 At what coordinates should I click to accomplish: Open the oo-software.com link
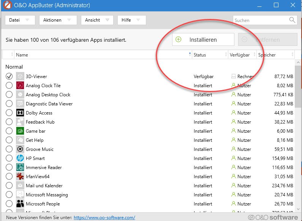104,218
